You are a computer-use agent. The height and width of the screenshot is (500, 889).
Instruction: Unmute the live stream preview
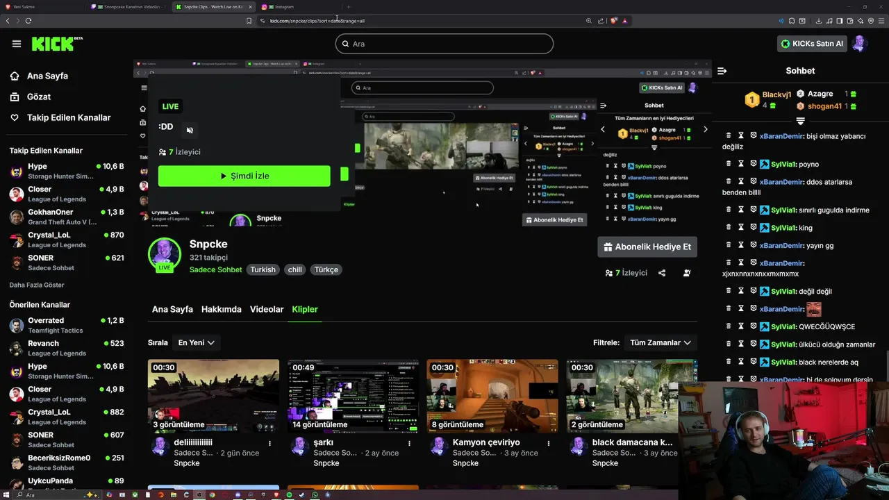(x=190, y=130)
